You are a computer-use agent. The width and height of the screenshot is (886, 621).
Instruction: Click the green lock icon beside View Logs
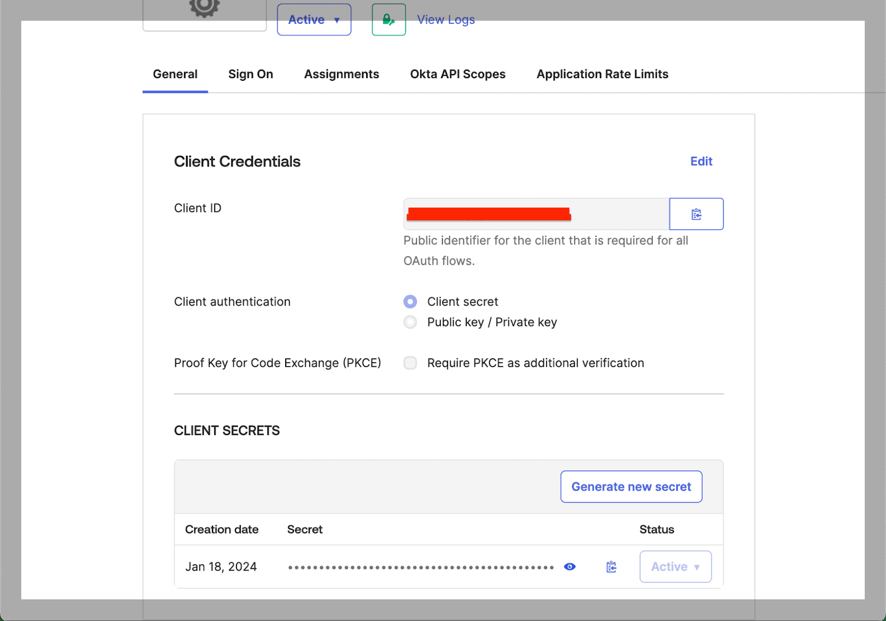[389, 18]
